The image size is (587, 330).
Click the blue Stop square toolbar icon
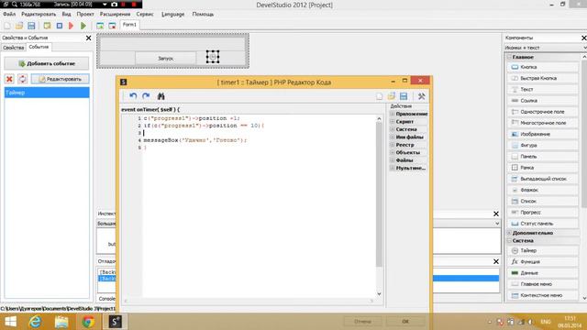pos(60,26)
